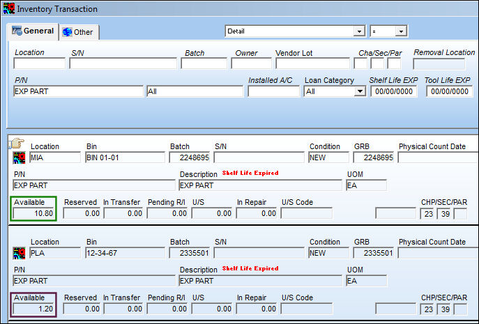The width and height of the screenshot is (479, 324).
Task: Click the Removal Location field
Action: click(x=439, y=64)
